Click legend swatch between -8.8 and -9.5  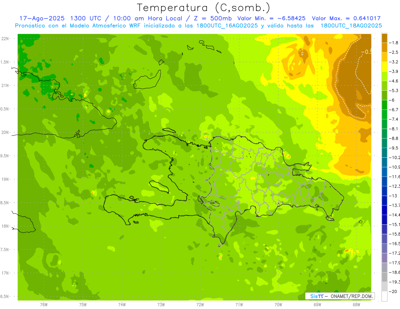click(384, 143)
